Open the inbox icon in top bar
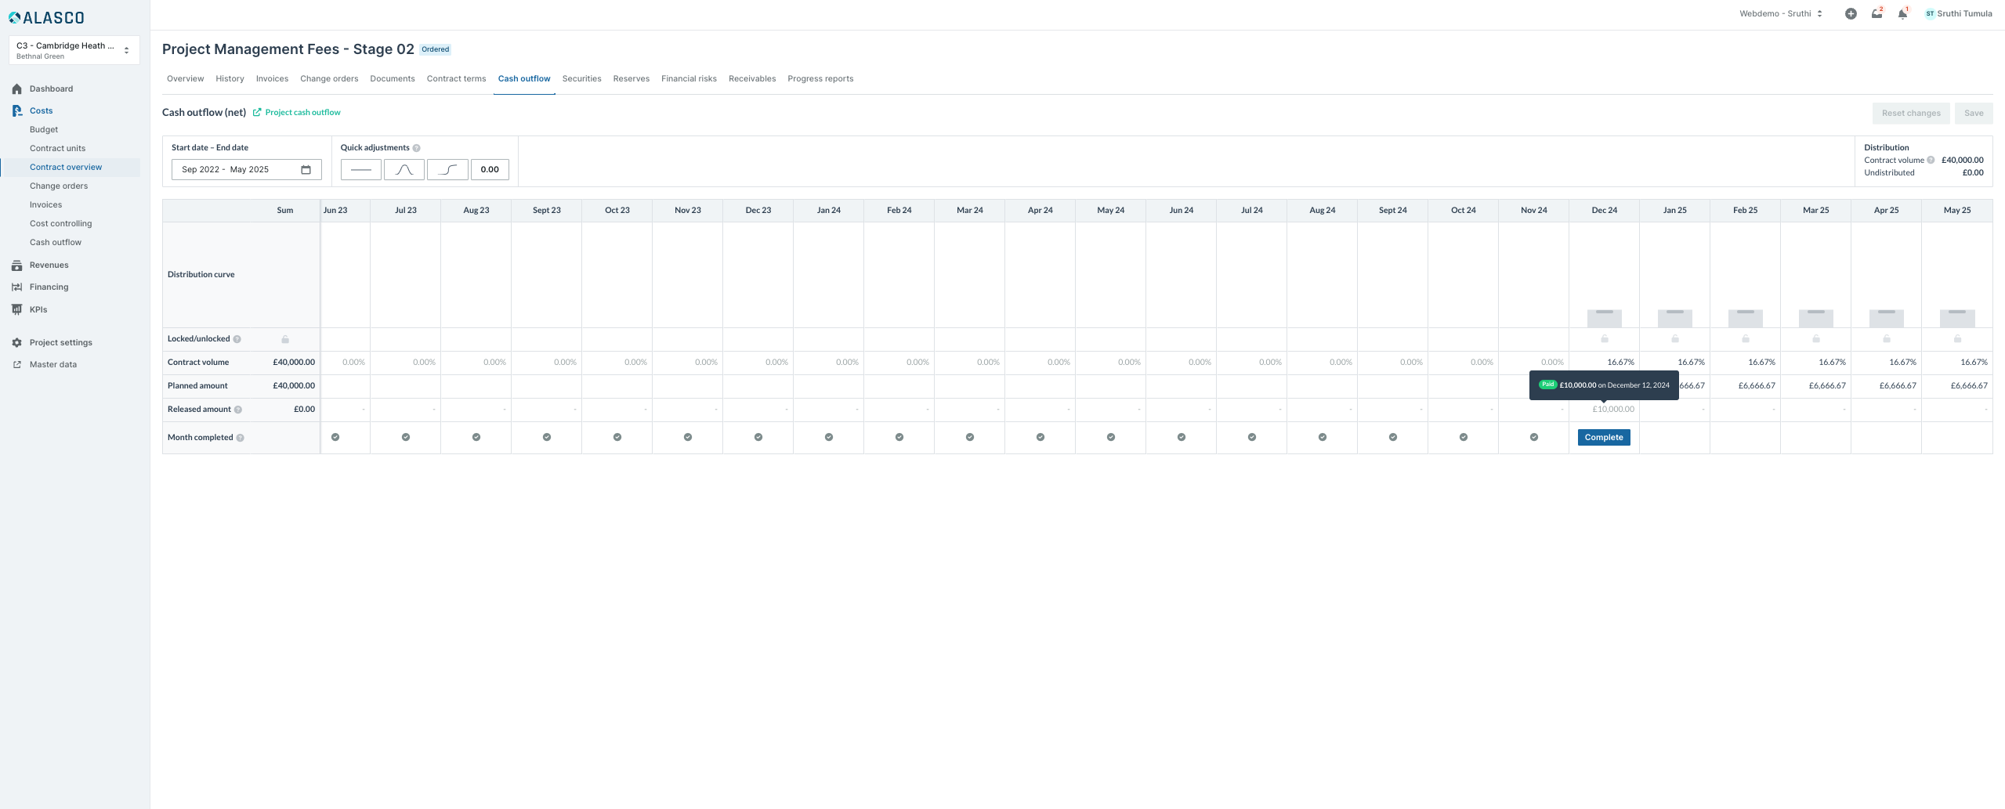 click(1877, 14)
